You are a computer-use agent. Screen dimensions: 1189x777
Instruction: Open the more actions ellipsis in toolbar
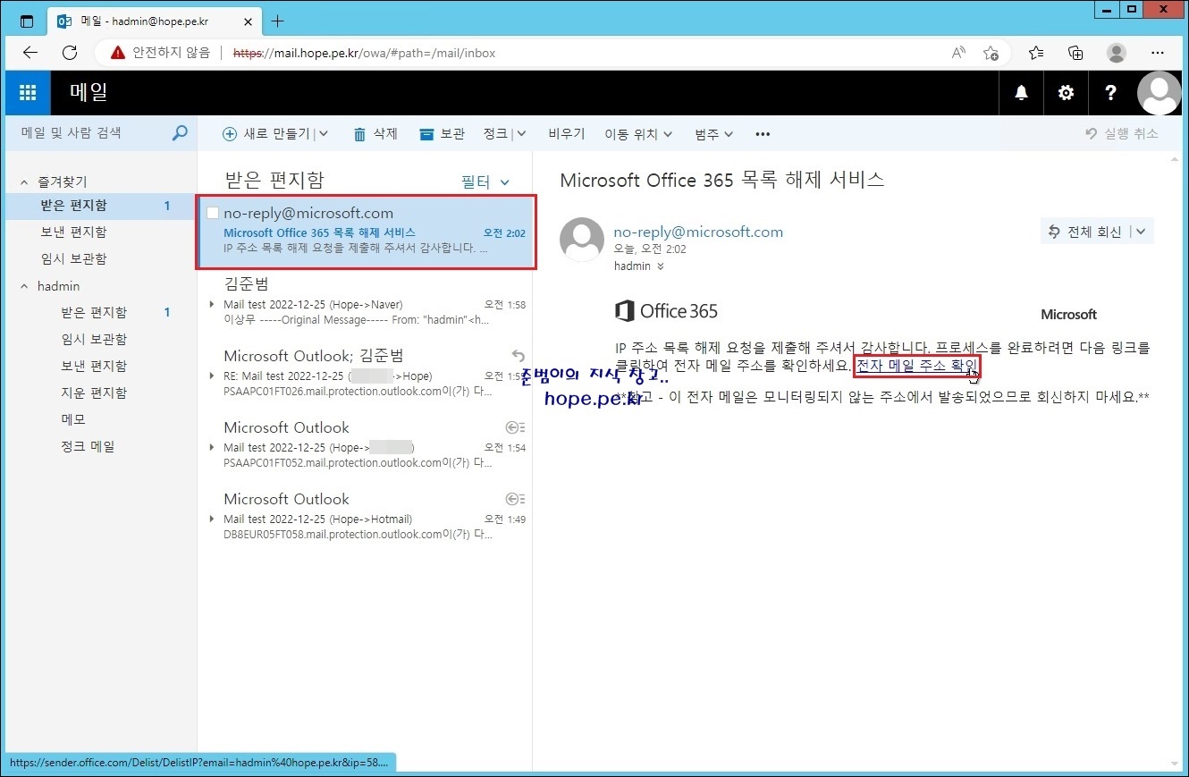tap(763, 134)
